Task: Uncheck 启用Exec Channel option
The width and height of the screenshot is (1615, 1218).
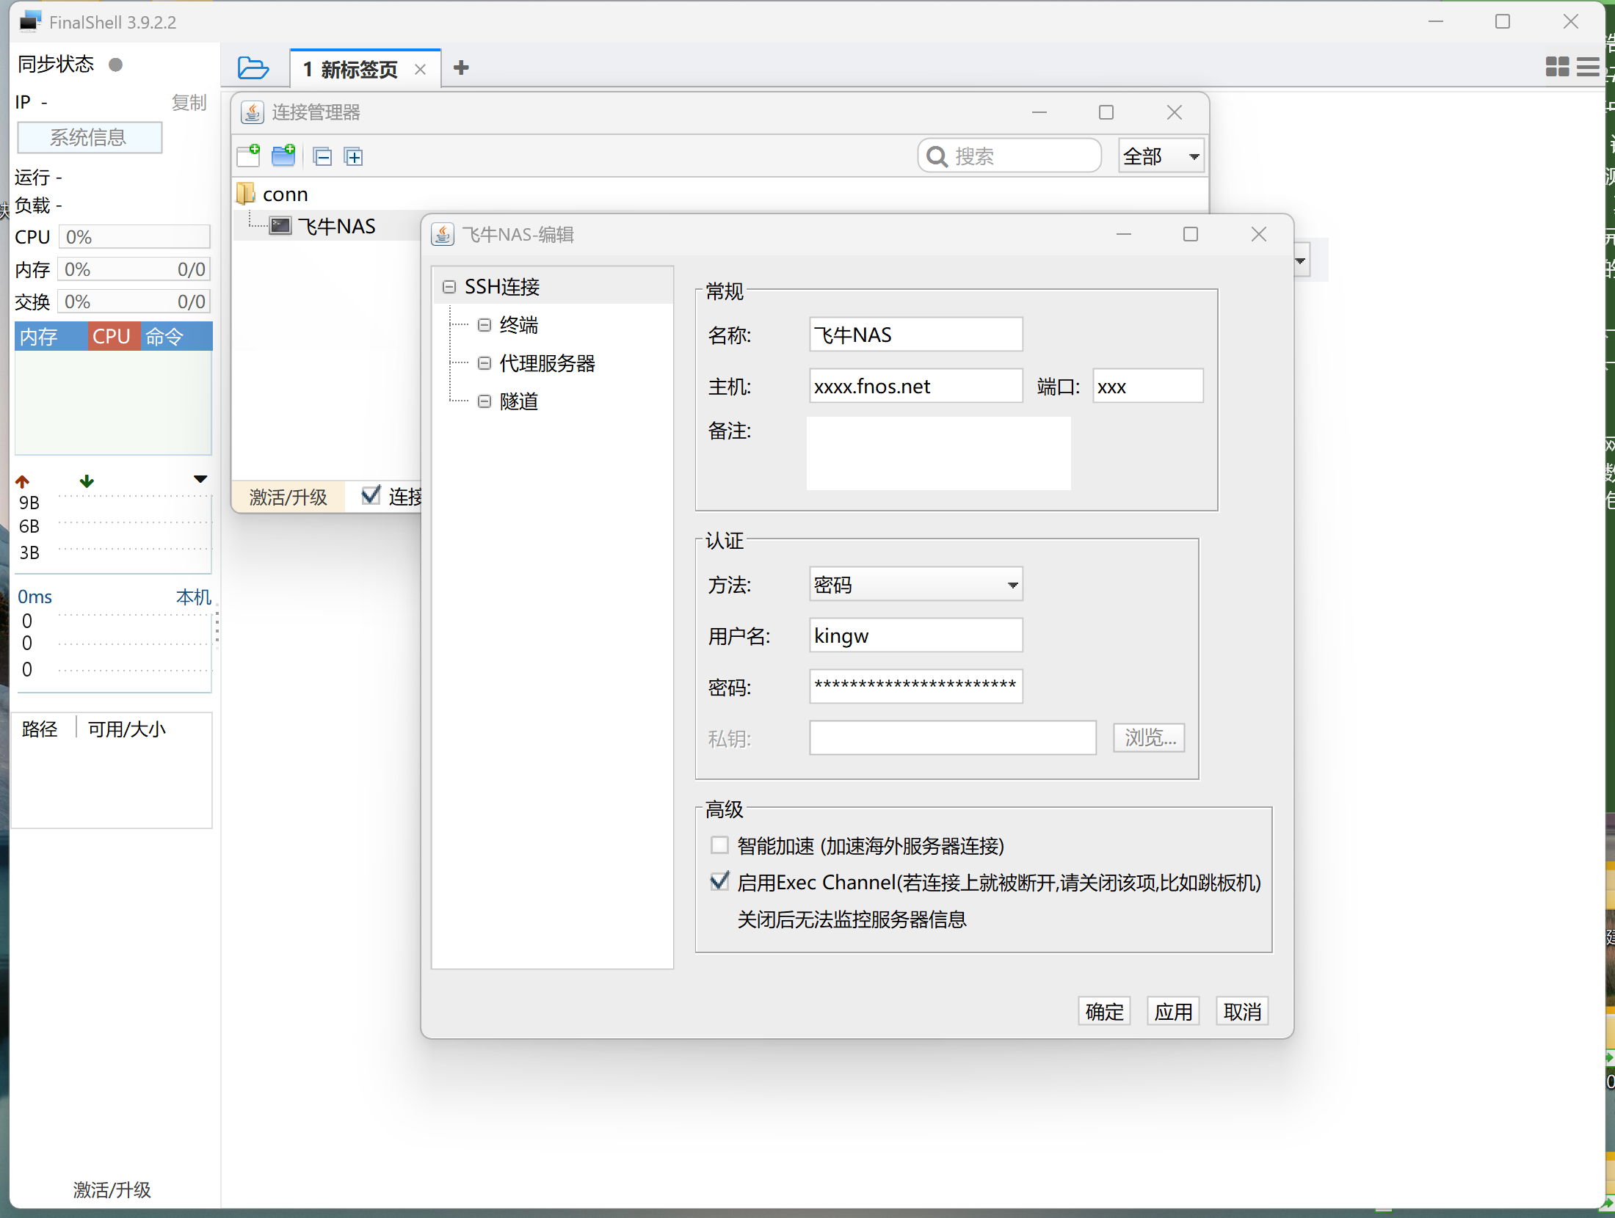Action: coord(719,881)
